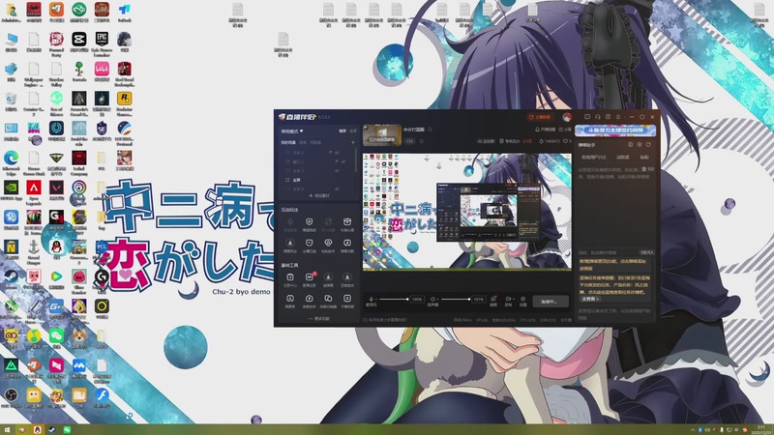The width and height of the screenshot is (774, 435).
Task: Click the speaker icon beside volume slider
Action: pyautogui.click(x=432, y=299)
